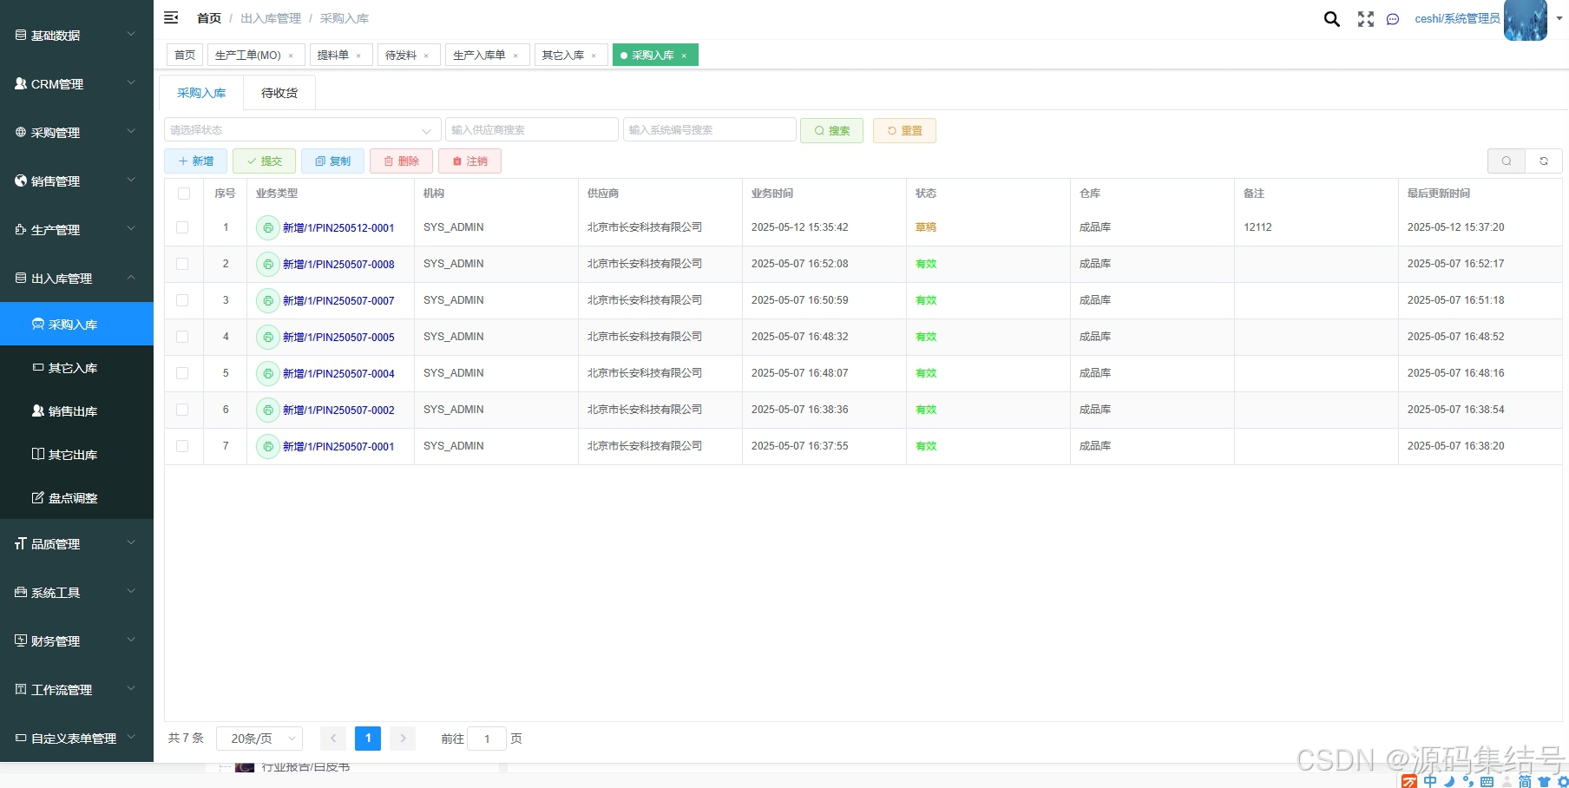Viewport: 1569px width, 788px height.
Task: Expand the 品质管理 menu
Action: pyautogui.click(x=76, y=543)
